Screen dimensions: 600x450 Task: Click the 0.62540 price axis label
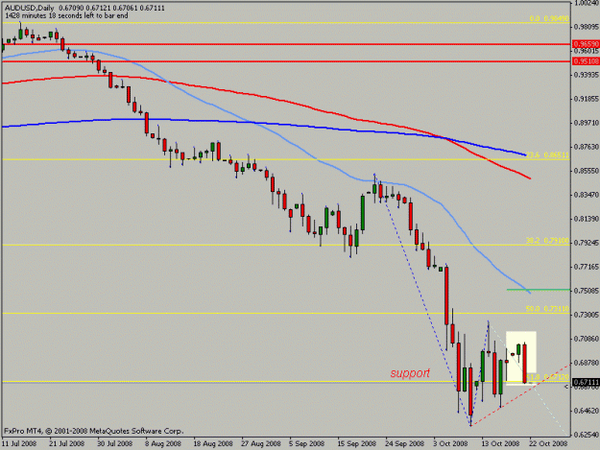coord(587,435)
